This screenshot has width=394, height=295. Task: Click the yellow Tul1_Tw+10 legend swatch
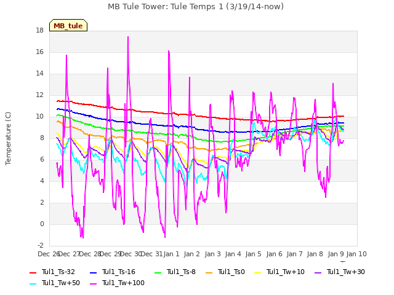tap(258, 272)
